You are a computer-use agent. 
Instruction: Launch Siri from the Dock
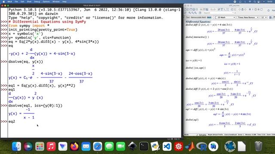point(28,146)
